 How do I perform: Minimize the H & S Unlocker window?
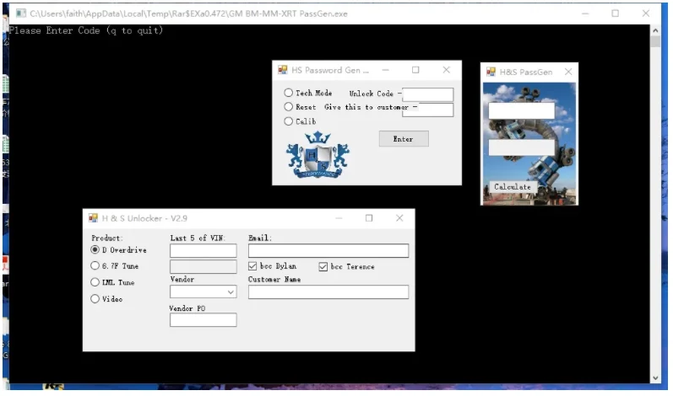339,218
